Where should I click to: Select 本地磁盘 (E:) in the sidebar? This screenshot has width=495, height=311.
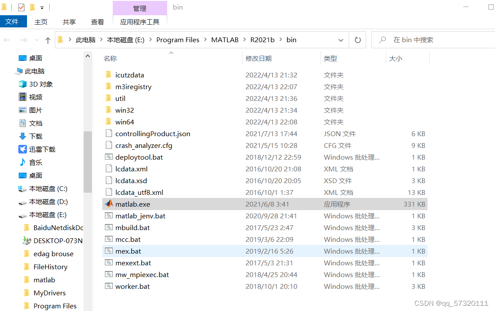click(47, 215)
